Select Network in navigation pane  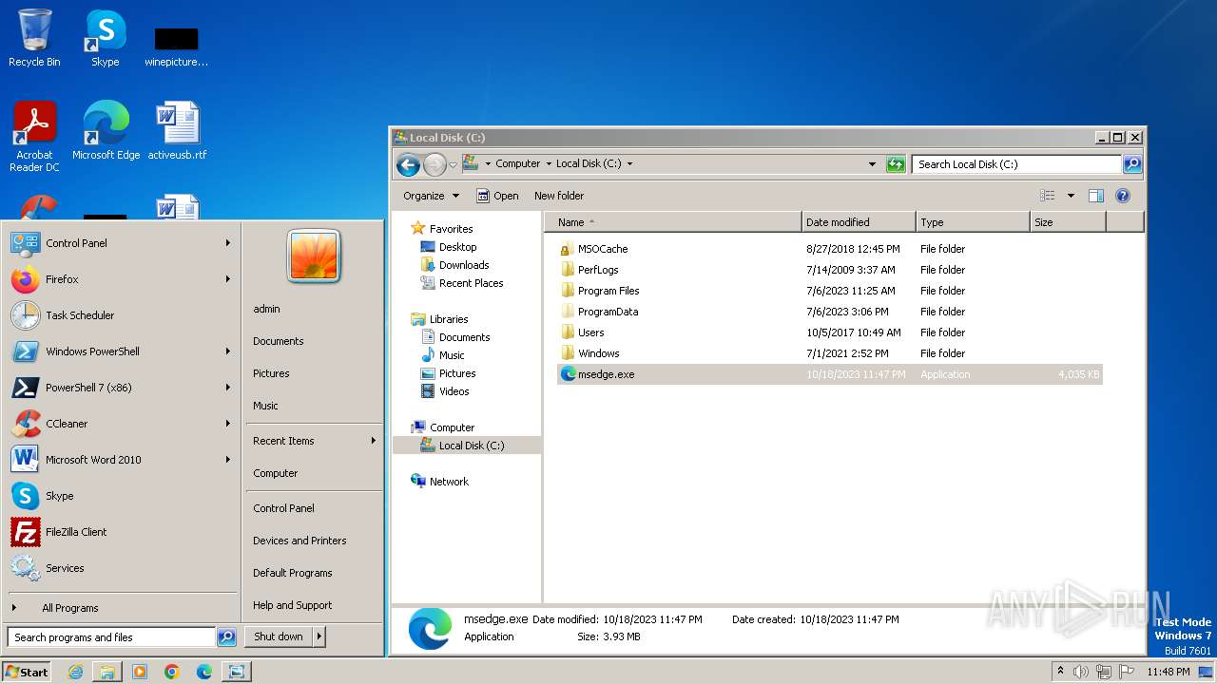[449, 482]
